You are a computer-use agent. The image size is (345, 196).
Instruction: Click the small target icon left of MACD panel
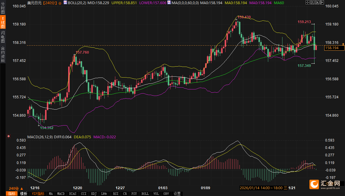pyautogui.click(x=8, y=136)
